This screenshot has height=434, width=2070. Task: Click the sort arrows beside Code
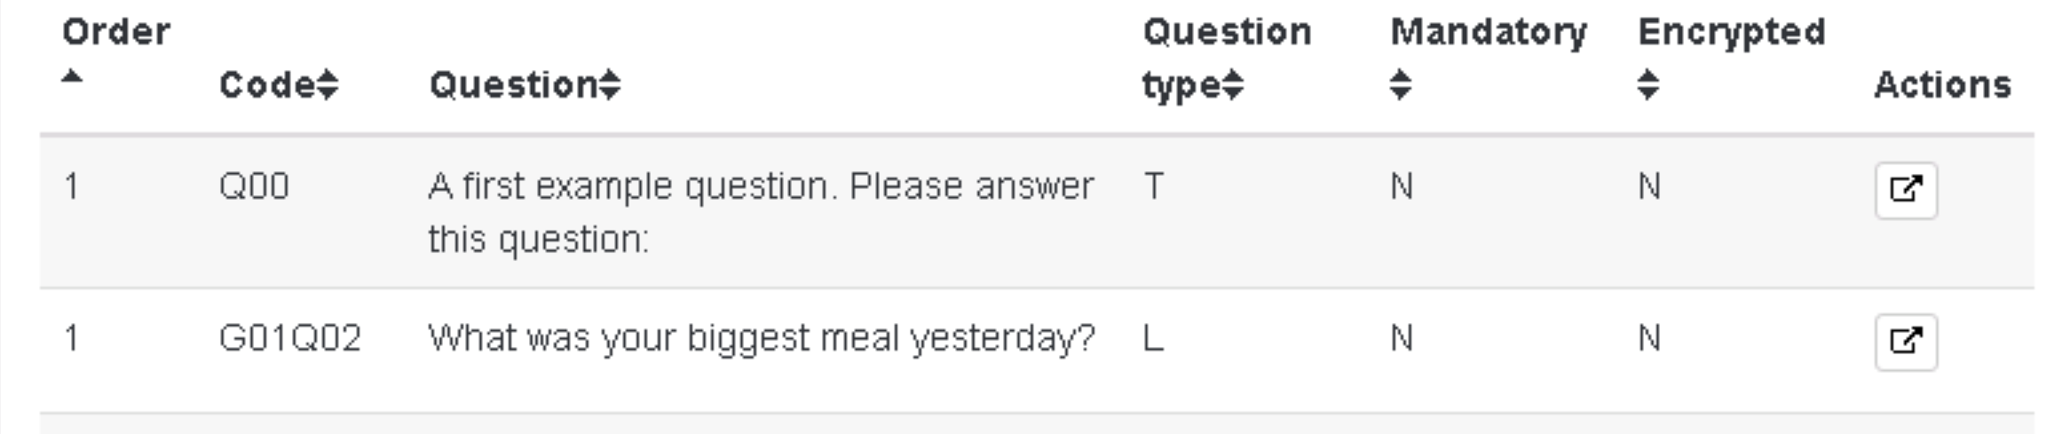(328, 85)
